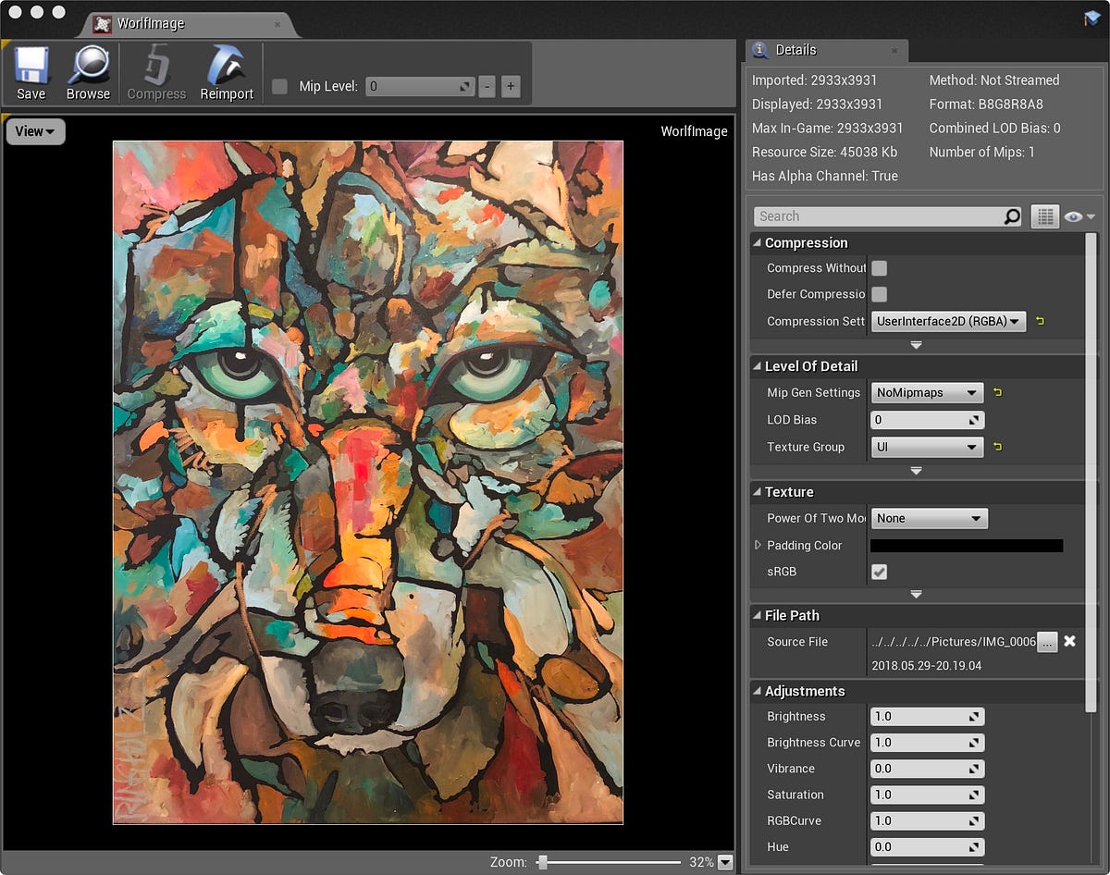
Task: Open the Mip Gen Settings NoMipmaps dropdown
Action: 927,392
